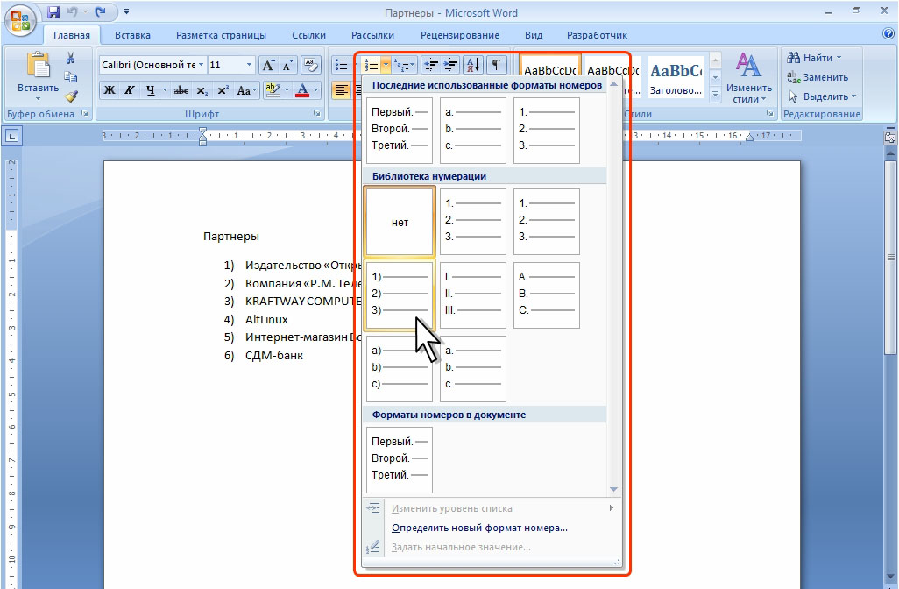Switch to the Insert tab (Вставка)

[x=132, y=35]
